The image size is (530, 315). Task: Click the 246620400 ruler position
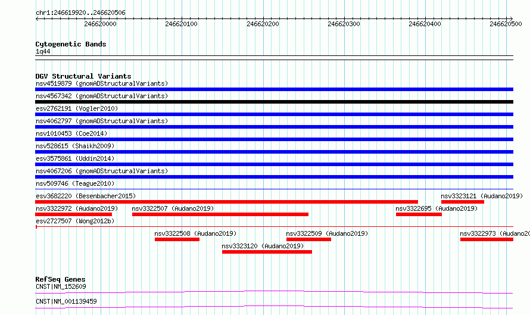pos(425,24)
